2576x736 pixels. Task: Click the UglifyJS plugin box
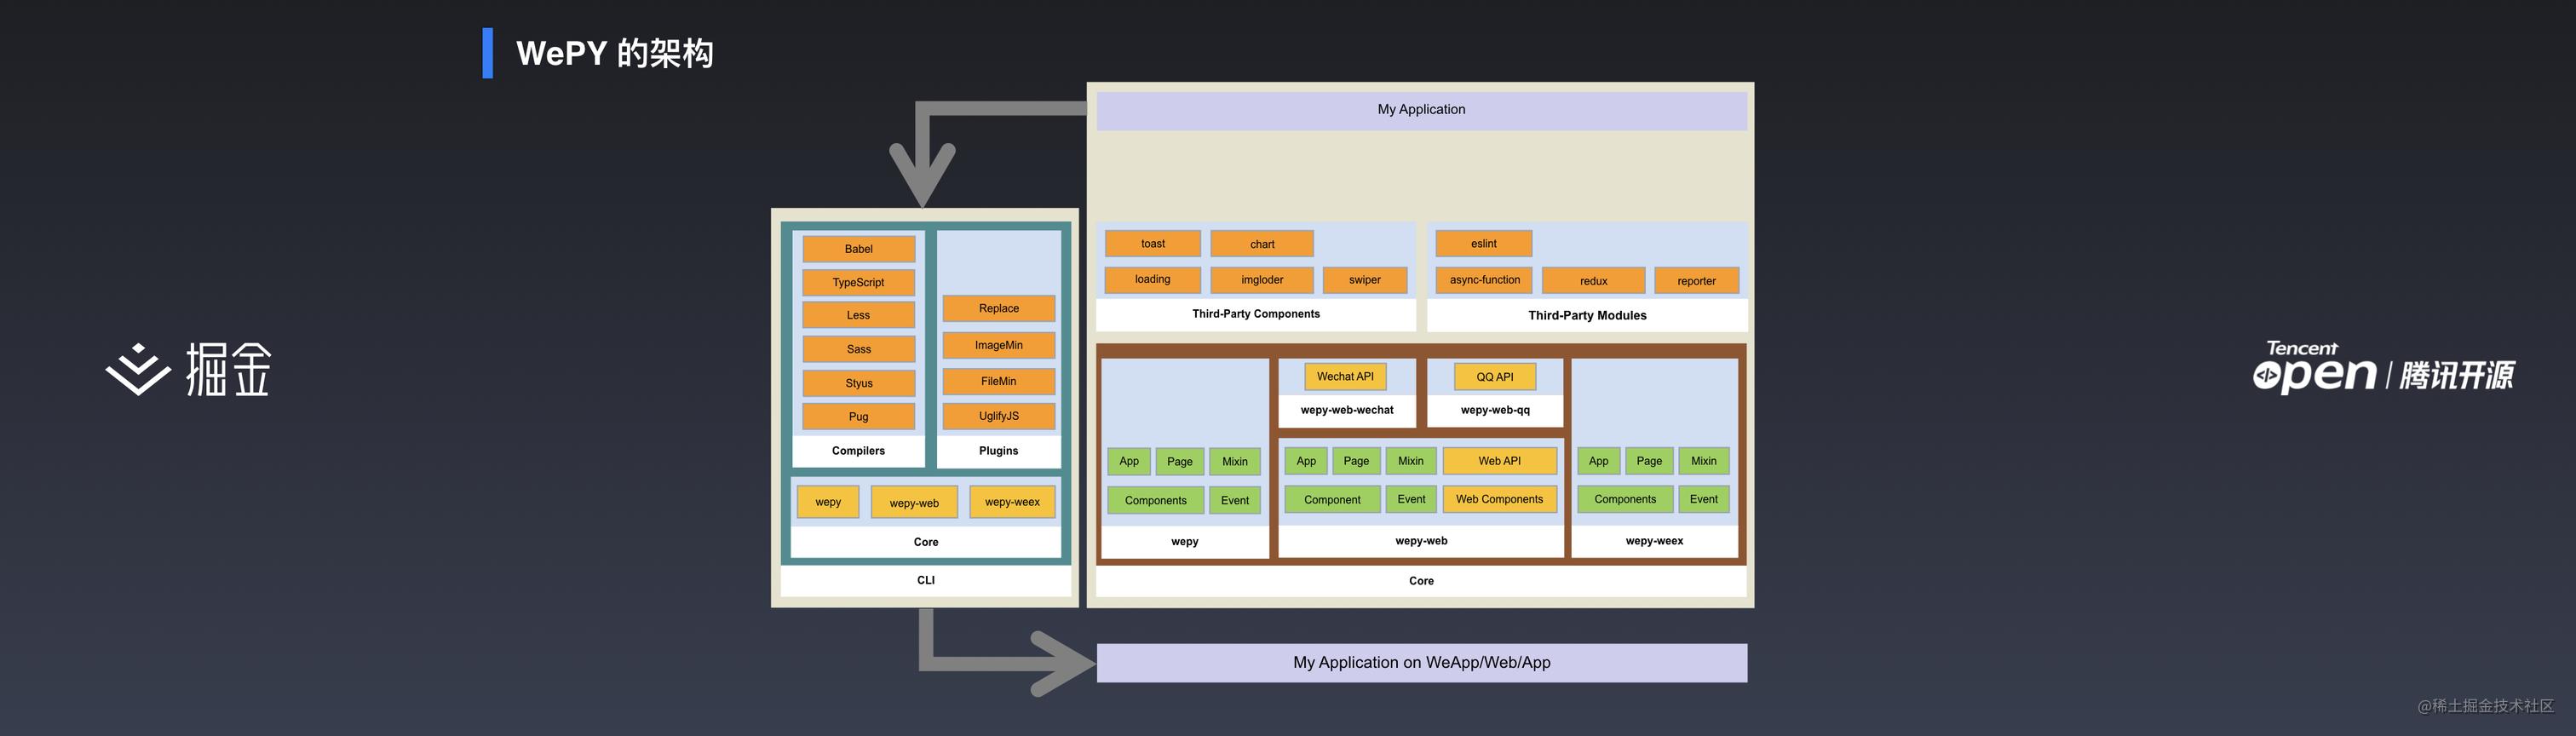pos(998,416)
